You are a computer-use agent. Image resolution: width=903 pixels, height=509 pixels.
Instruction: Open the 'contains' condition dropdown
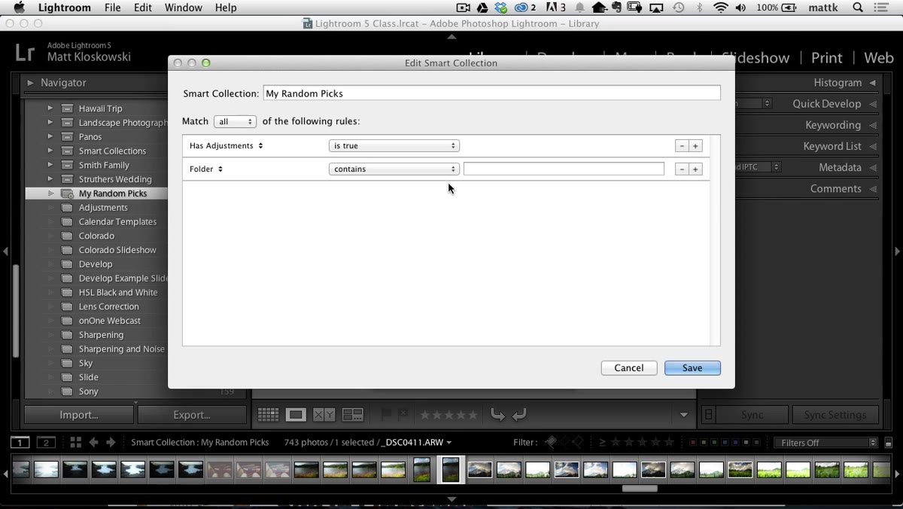[394, 169]
